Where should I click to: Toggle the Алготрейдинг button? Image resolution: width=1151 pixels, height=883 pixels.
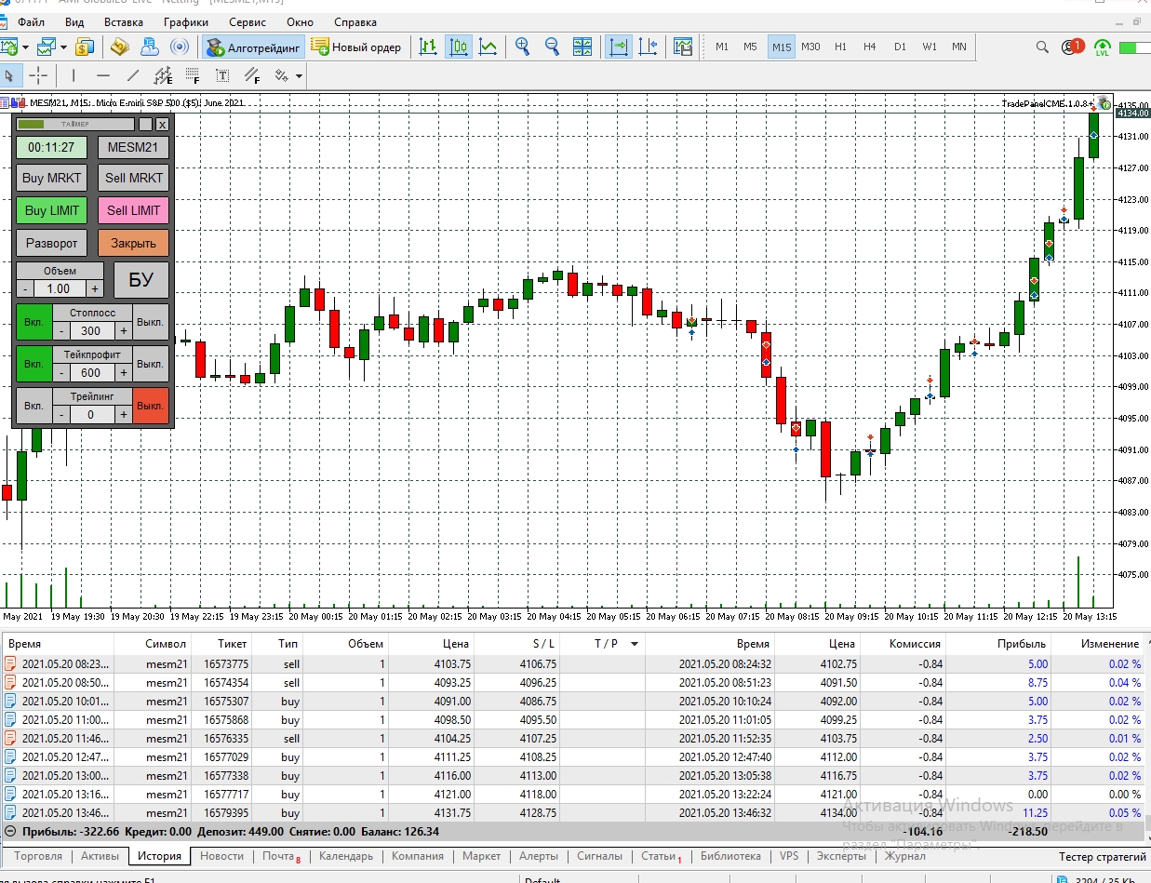254,47
